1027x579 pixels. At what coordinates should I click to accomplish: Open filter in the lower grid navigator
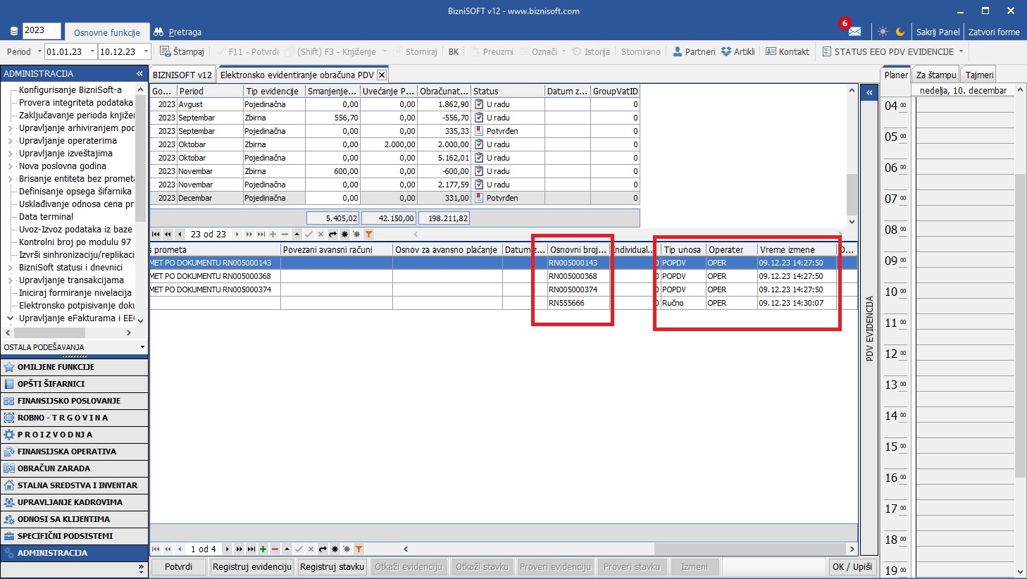coord(359,549)
